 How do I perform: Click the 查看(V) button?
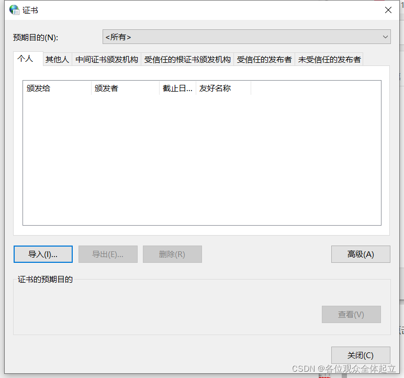[351, 314]
